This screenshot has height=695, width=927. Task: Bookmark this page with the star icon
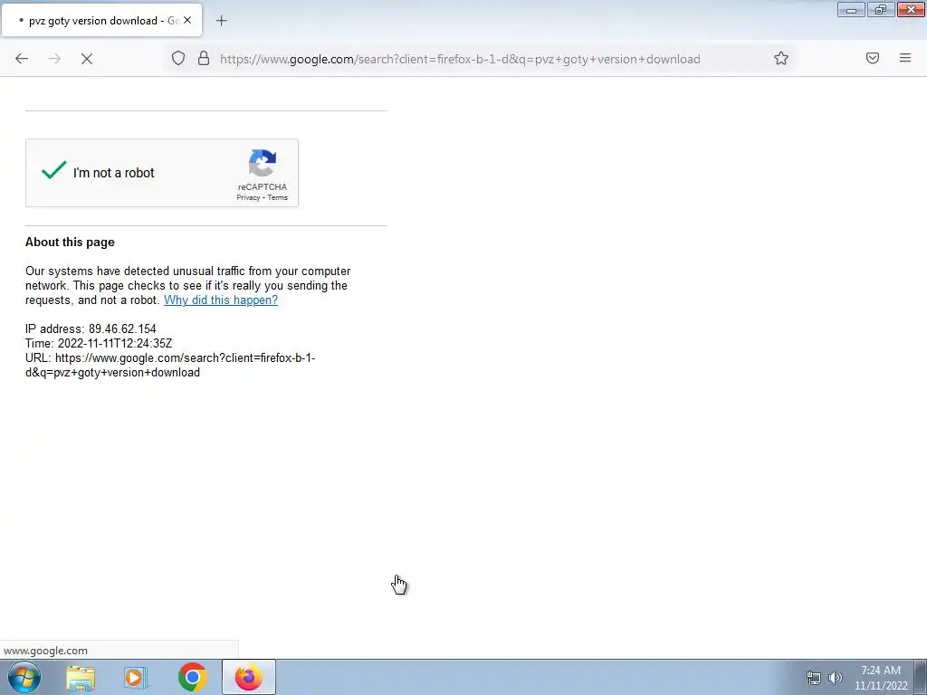781,58
